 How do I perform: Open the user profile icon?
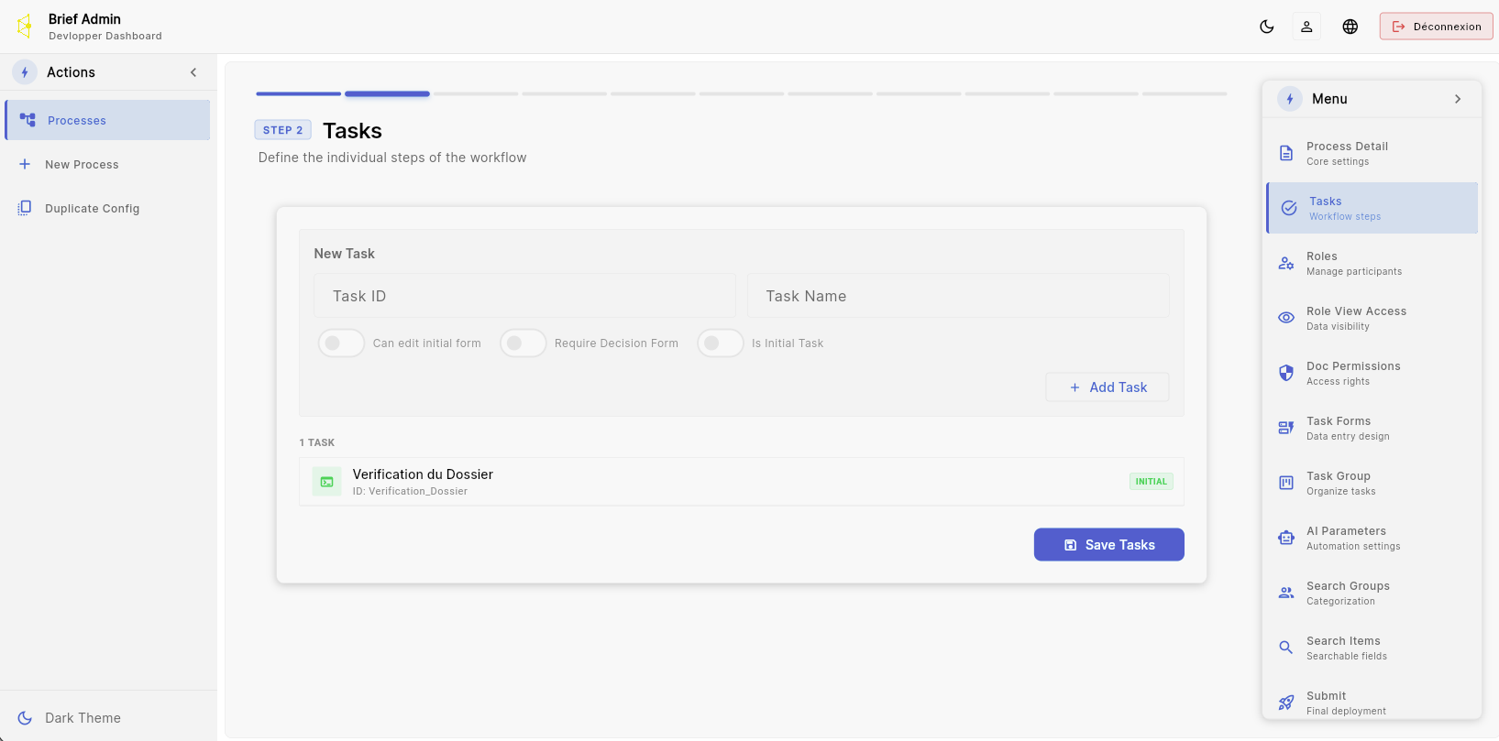(x=1306, y=27)
